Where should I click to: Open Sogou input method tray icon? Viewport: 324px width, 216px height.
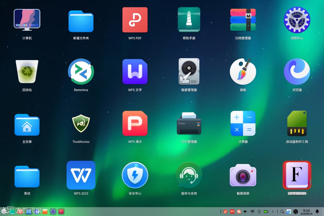tap(239, 211)
